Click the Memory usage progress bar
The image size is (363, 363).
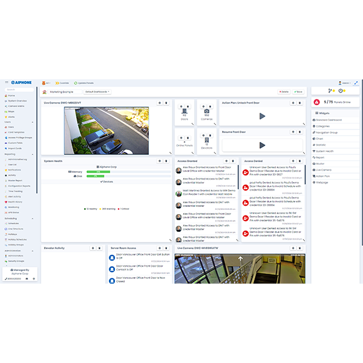tap(128, 172)
